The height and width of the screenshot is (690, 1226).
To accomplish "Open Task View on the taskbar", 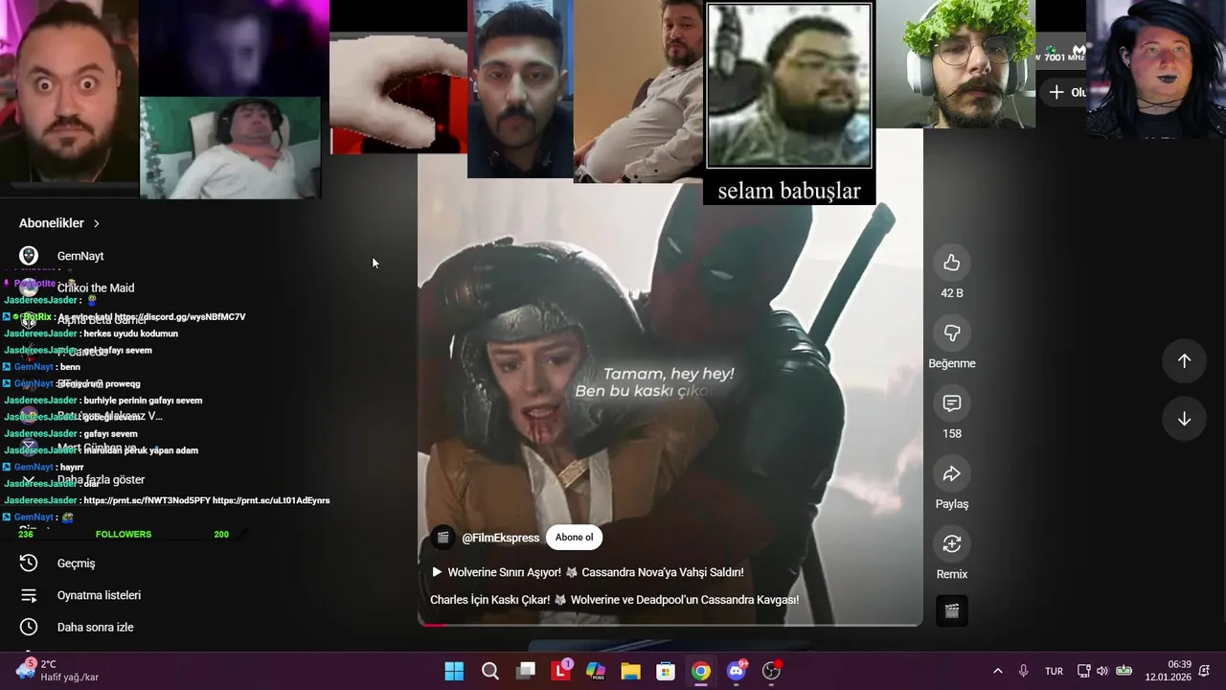I will 525,671.
